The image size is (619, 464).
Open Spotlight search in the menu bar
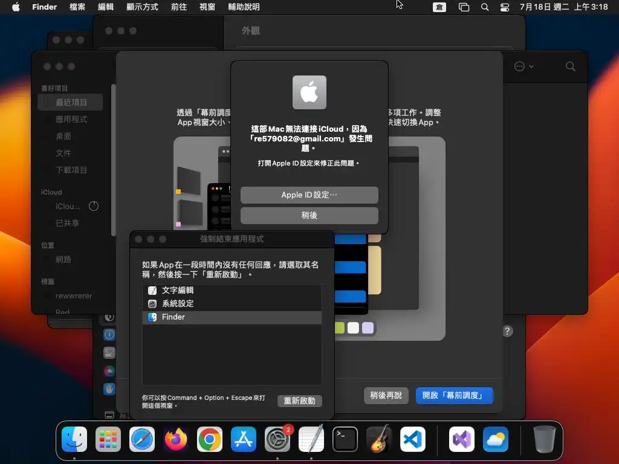click(485, 7)
